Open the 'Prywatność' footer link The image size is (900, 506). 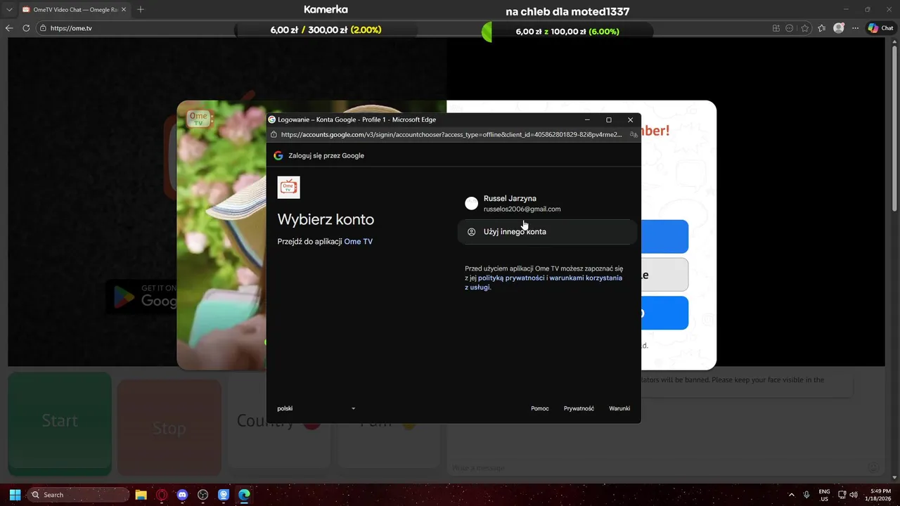(x=579, y=408)
